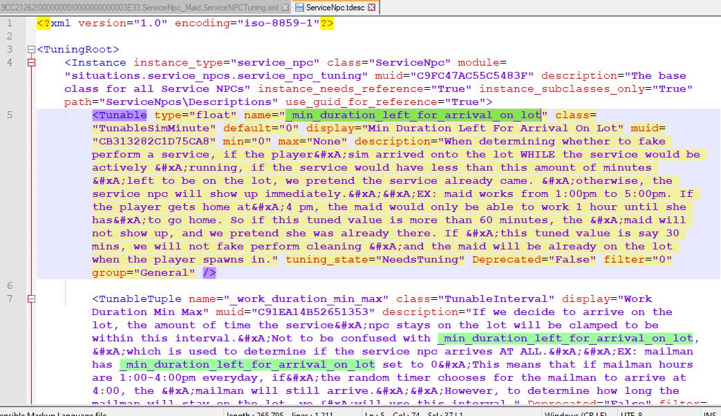This screenshot has height=416, width=721.
Task: Click the save icon on ServiceNpc.tdesc tab
Action: [x=299, y=8]
